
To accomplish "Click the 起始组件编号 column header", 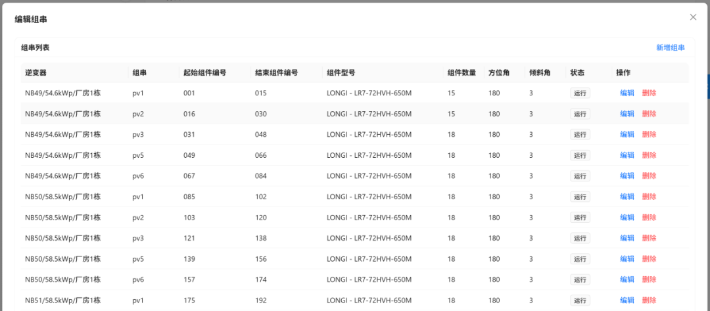I will tap(204, 73).
